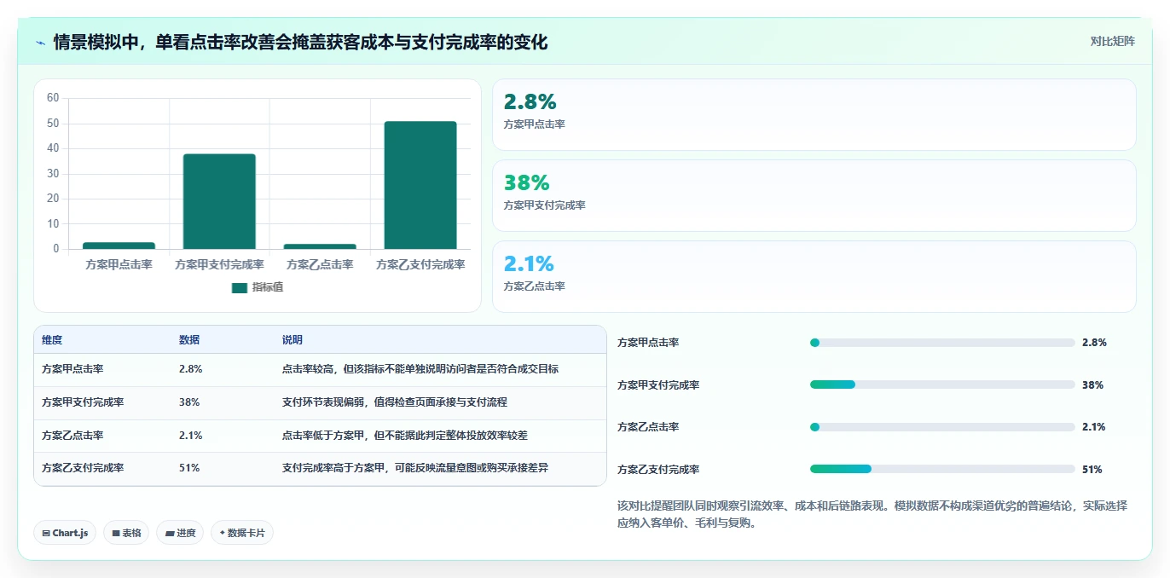This screenshot has width=1170, height=578.
Task: Click the 2.8% 方案甲点击率 data card
Action: [814, 115]
